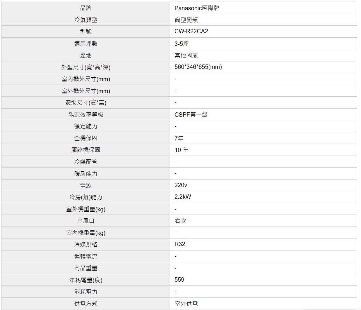Screen dimensions: 361x310
Task: Click the 外型尺寸(寬*高*深) label
Action: 86,67
